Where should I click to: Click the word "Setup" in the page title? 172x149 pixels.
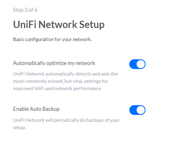click(x=92, y=25)
